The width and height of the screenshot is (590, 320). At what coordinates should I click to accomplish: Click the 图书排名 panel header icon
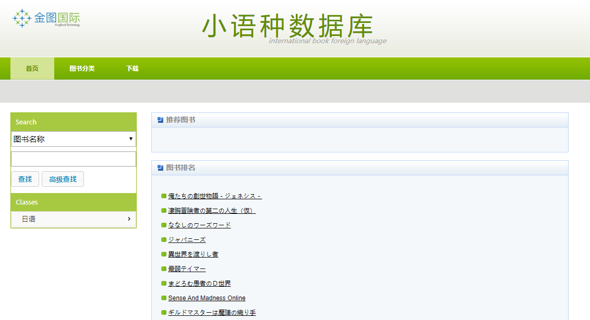[x=160, y=168]
